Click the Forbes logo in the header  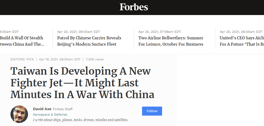[134, 7]
